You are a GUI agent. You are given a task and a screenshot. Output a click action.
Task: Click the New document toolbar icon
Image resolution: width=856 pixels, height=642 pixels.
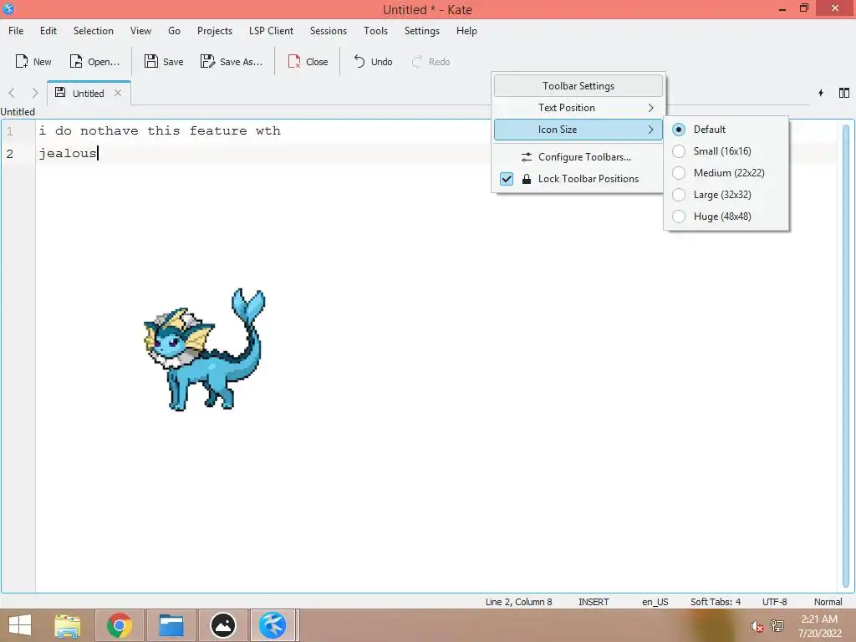click(x=21, y=61)
